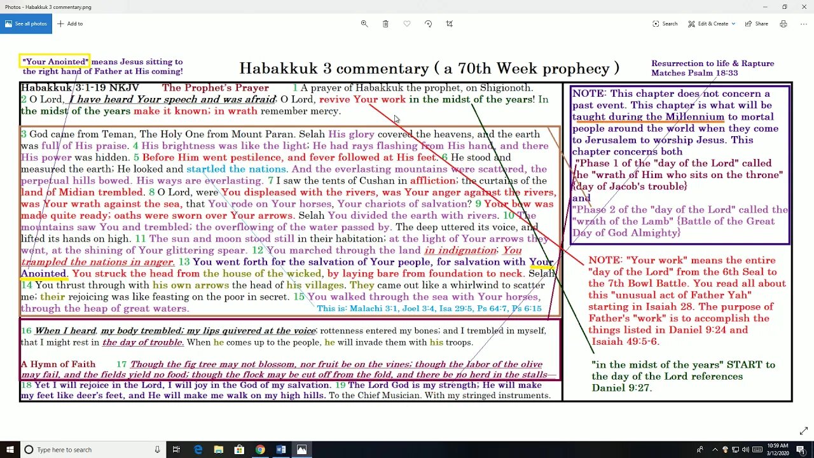Launch Microsoft Edge from taskbar
This screenshot has height=458, width=814.
(198, 450)
